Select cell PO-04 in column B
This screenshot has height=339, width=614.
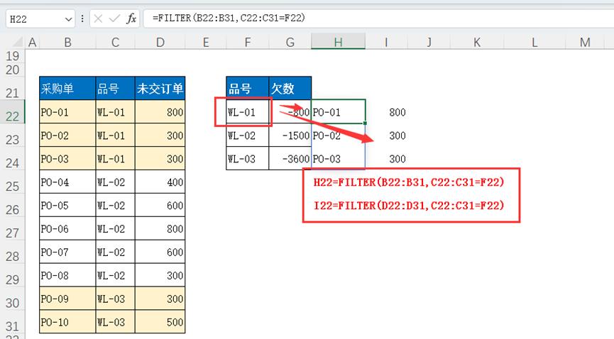(x=67, y=182)
